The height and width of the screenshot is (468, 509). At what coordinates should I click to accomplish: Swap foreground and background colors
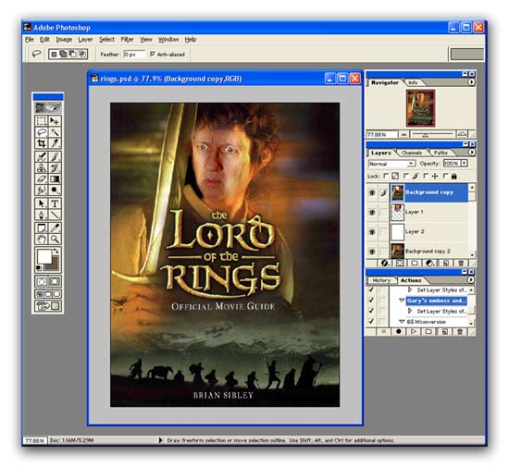click(56, 251)
